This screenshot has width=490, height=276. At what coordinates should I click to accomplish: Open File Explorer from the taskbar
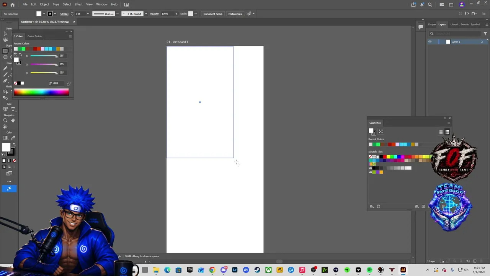point(156,270)
